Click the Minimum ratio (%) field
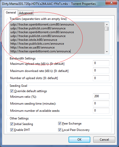This screenshot has height=147, width=119. 101,96
